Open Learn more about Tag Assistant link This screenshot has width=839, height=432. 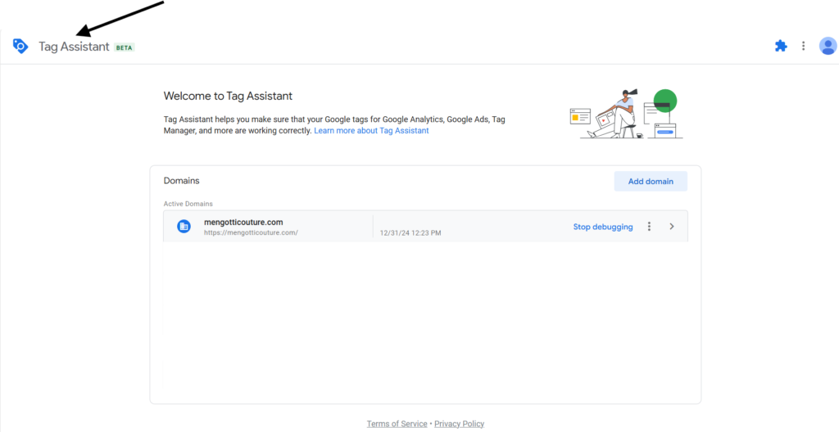371,130
